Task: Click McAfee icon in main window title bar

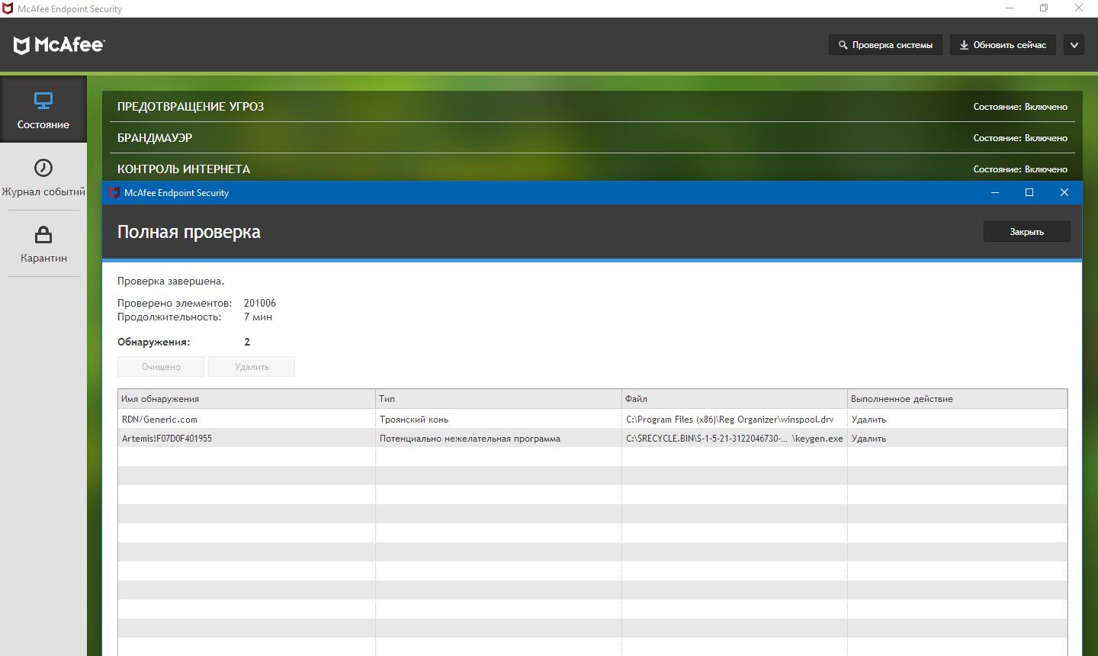Action: click(8, 8)
